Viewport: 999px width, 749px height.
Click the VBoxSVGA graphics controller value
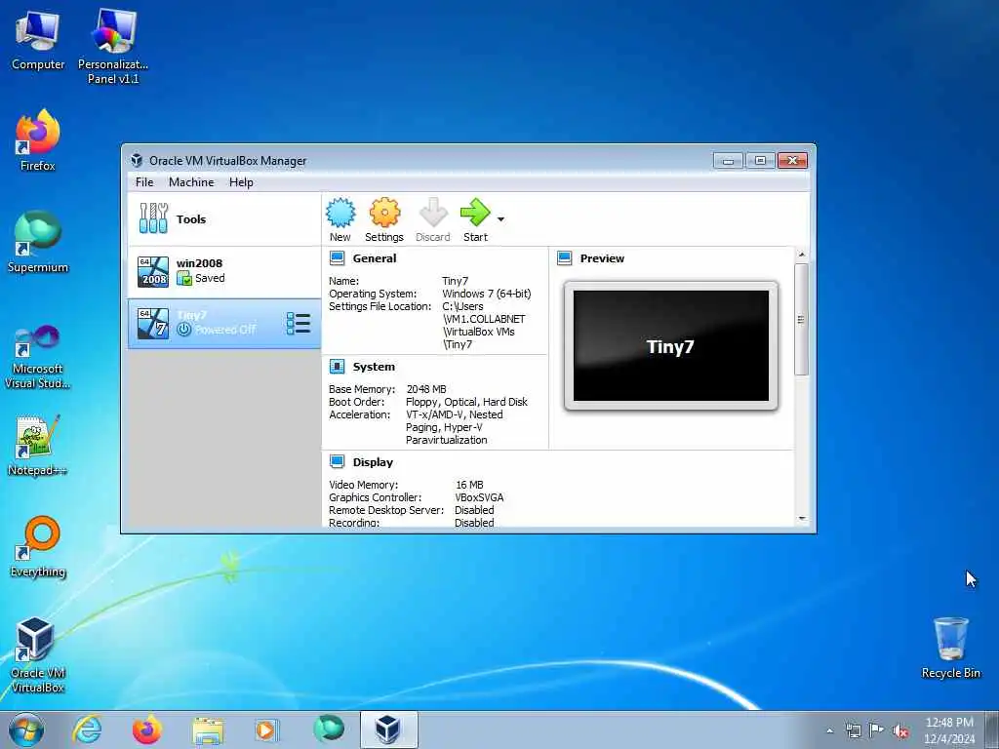point(479,497)
